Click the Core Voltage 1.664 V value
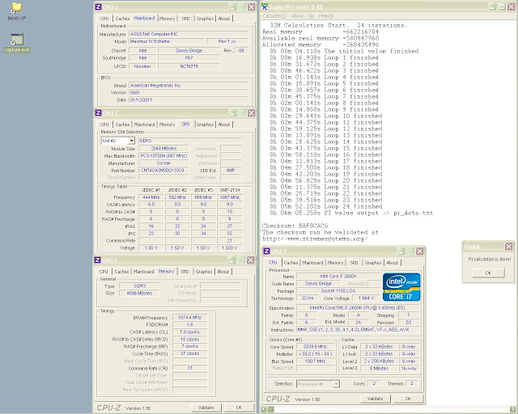The height and width of the screenshot is (414, 518). [366, 298]
